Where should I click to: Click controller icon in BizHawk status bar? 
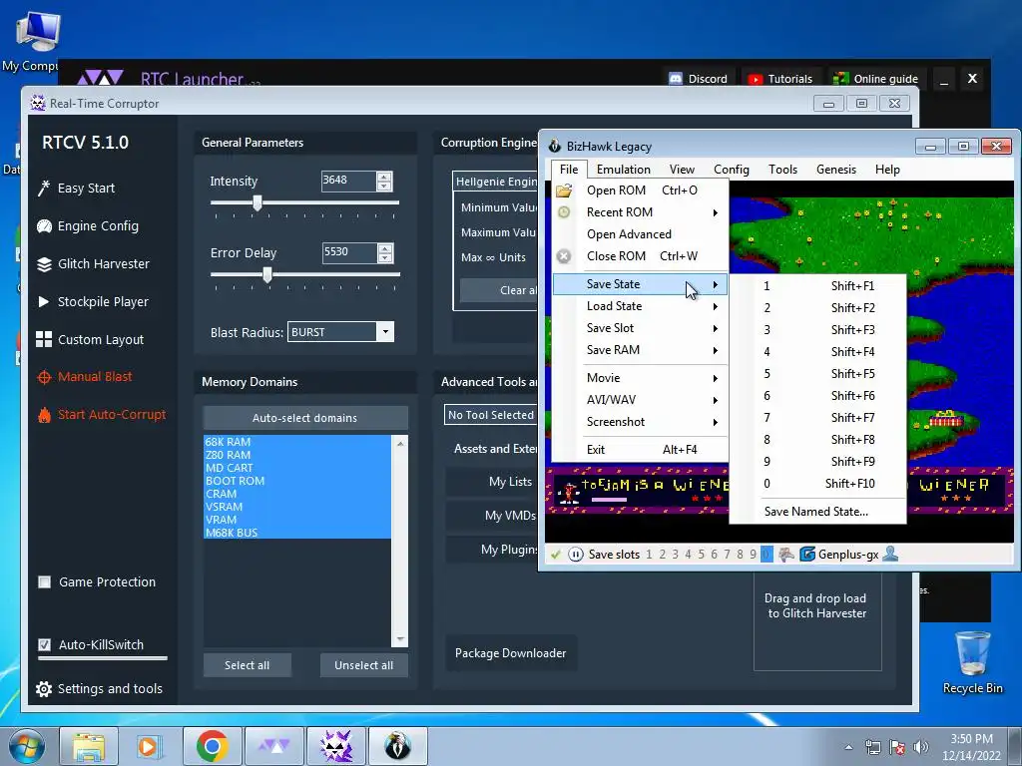786,555
